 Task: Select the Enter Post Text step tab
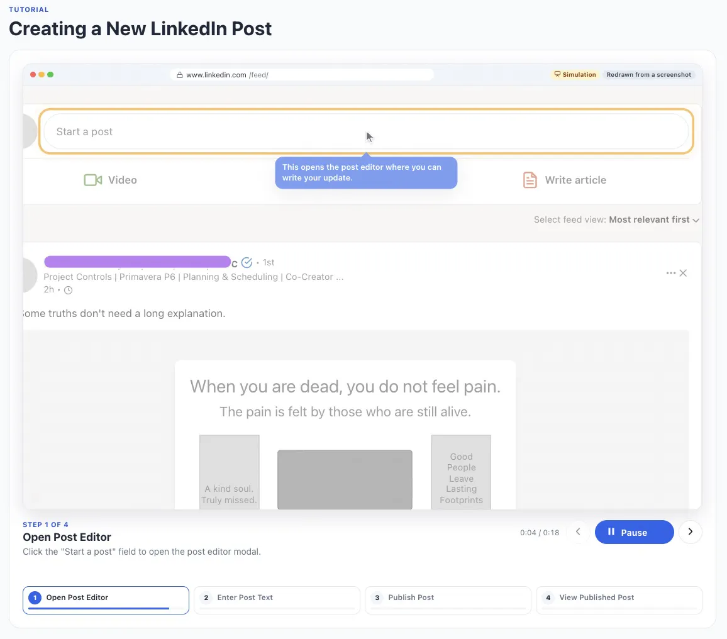[x=277, y=600]
